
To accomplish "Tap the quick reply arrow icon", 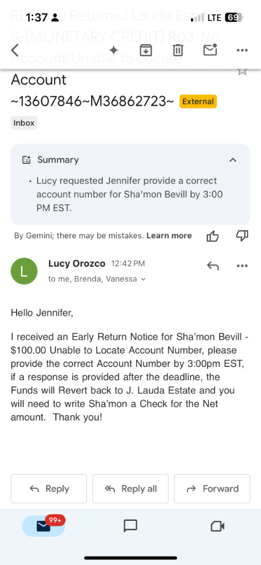I will coord(212,266).
